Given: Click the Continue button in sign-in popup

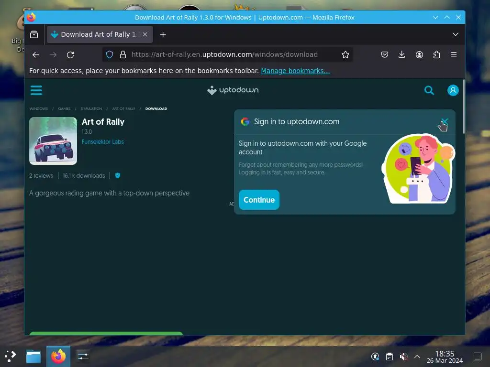Looking at the screenshot, I should click(259, 200).
